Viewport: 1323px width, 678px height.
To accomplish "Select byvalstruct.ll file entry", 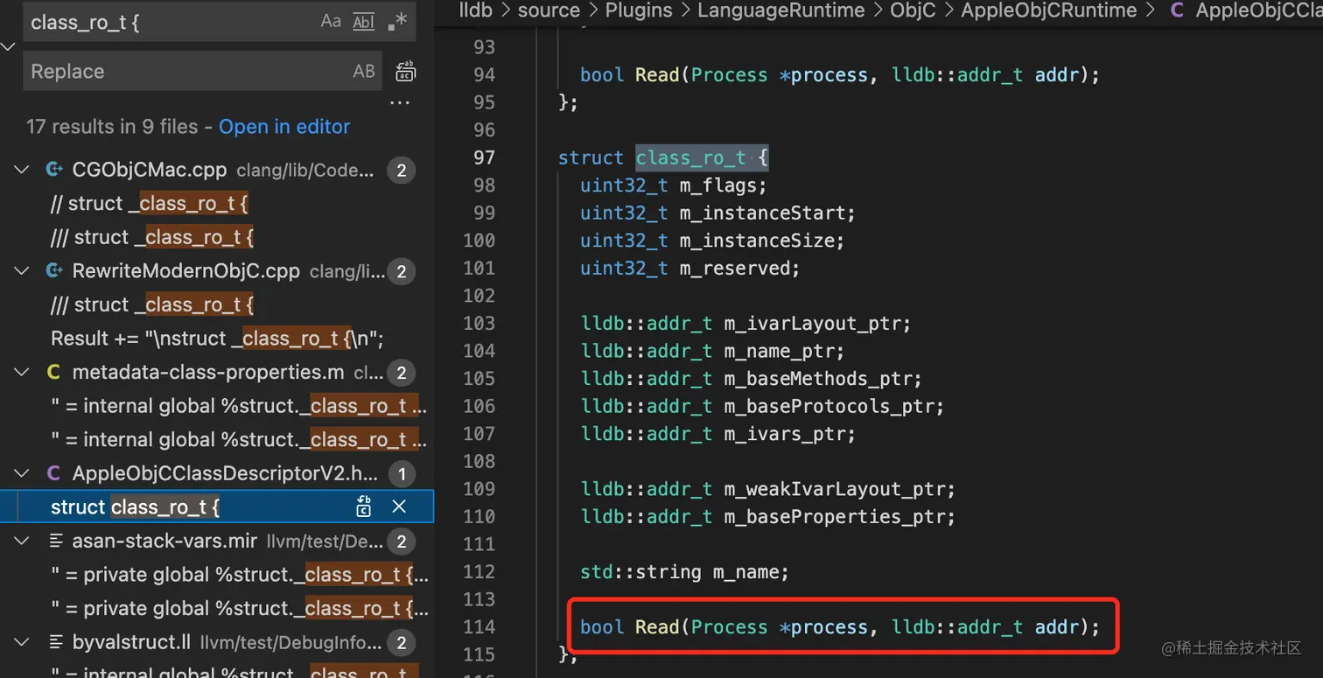I will 216,643.
